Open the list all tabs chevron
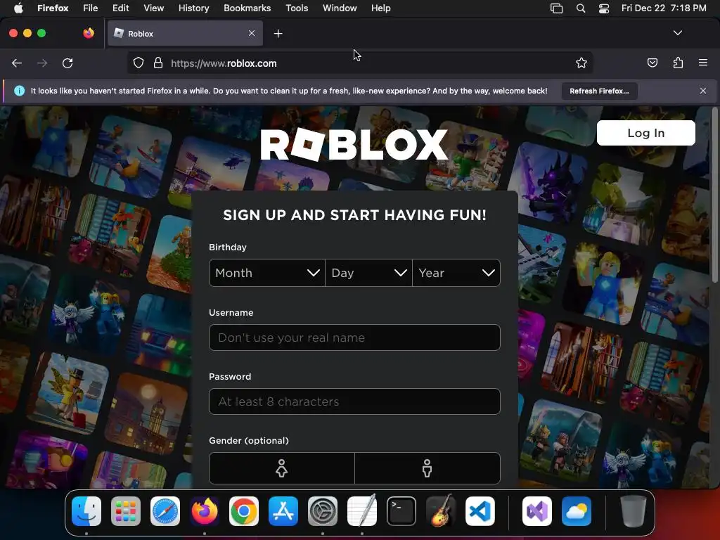 [677, 33]
